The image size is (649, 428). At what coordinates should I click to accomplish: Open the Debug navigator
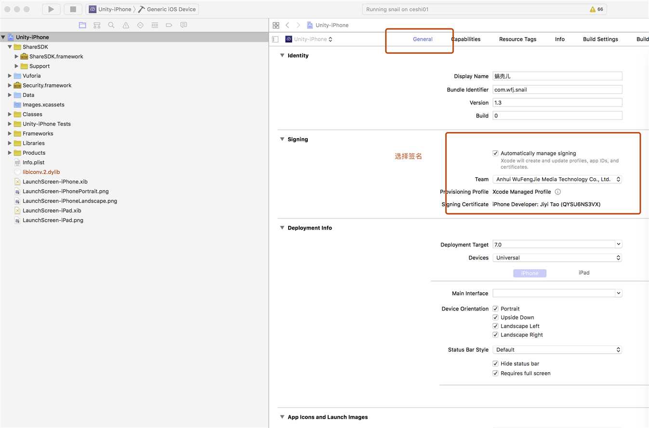[x=155, y=25]
